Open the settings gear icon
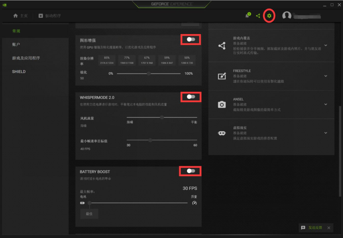Screen dimensions: 343x238 click(x=269, y=16)
